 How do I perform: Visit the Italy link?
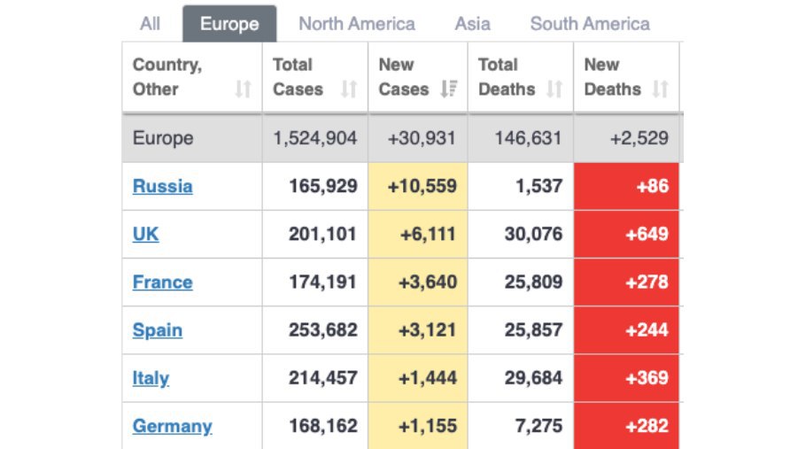point(151,378)
